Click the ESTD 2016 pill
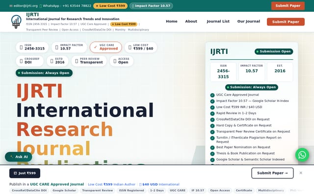The height and width of the screenshot is (196, 314). tap(57, 61)
